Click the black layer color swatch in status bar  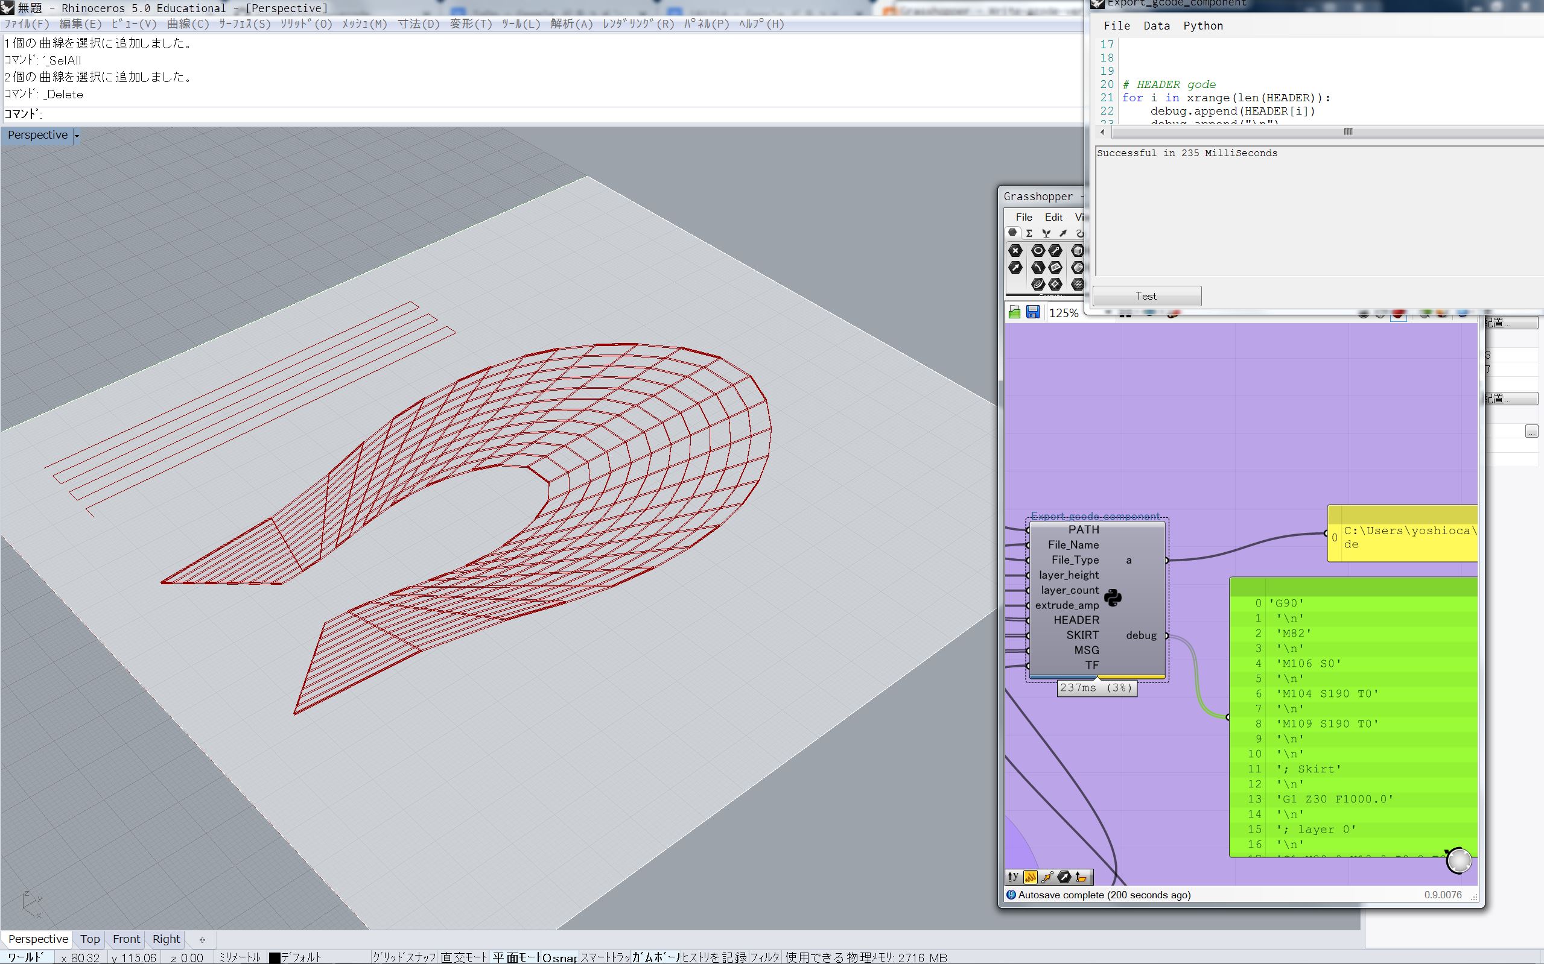pyautogui.click(x=275, y=957)
